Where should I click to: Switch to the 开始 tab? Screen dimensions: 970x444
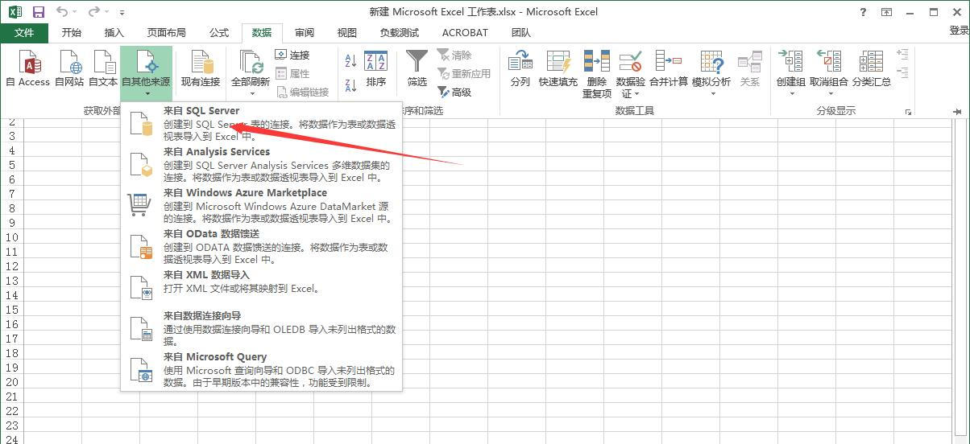coord(72,33)
